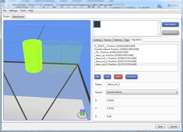Open the File menu

point(5,10)
